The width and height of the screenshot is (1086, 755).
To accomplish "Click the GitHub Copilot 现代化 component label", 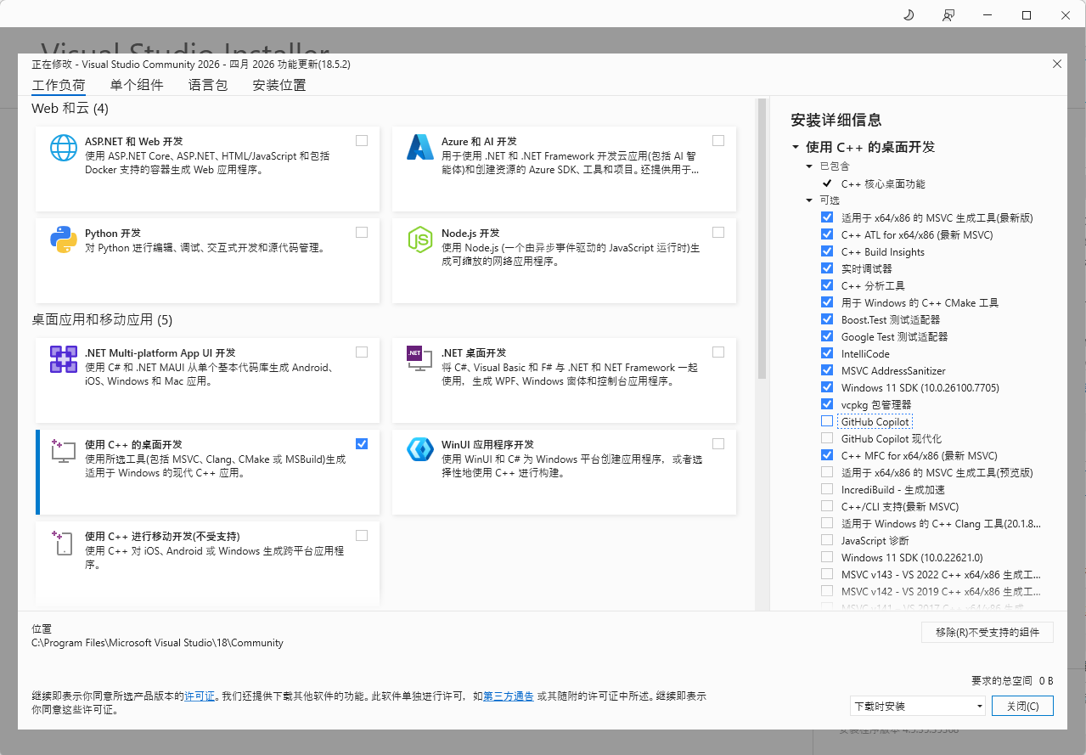I will pyautogui.click(x=892, y=438).
